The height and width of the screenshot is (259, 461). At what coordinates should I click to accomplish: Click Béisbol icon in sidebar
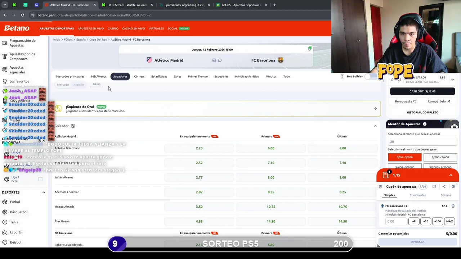[x=5, y=242]
